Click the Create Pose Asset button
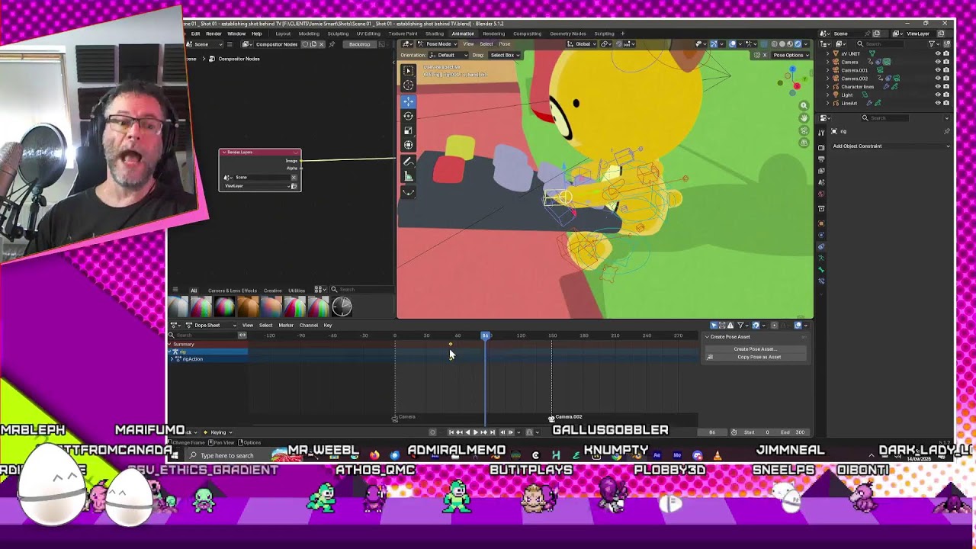Viewport: 976px width, 549px height. (755, 349)
